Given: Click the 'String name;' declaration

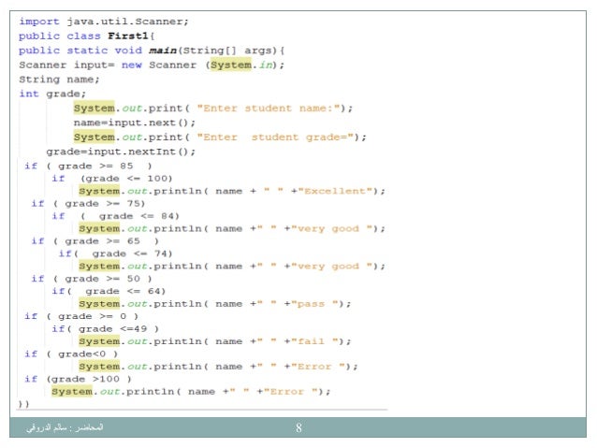Looking at the screenshot, I should pos(59,79).
